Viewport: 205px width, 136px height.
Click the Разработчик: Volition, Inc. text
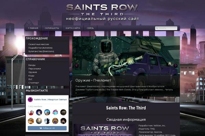click(152, 125)
